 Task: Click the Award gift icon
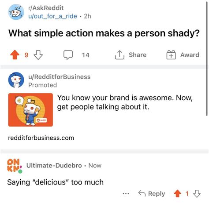[171, 55]
